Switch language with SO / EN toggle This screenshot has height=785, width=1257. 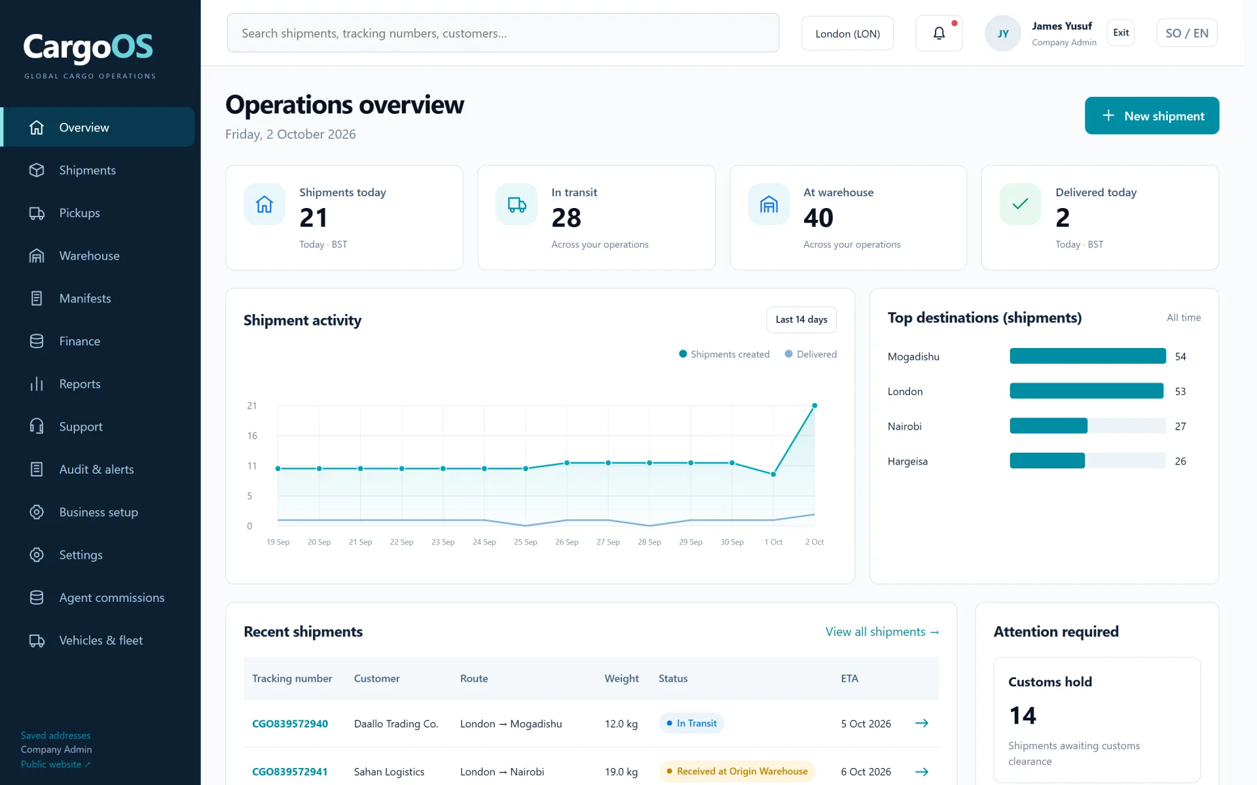(1187, 33)
